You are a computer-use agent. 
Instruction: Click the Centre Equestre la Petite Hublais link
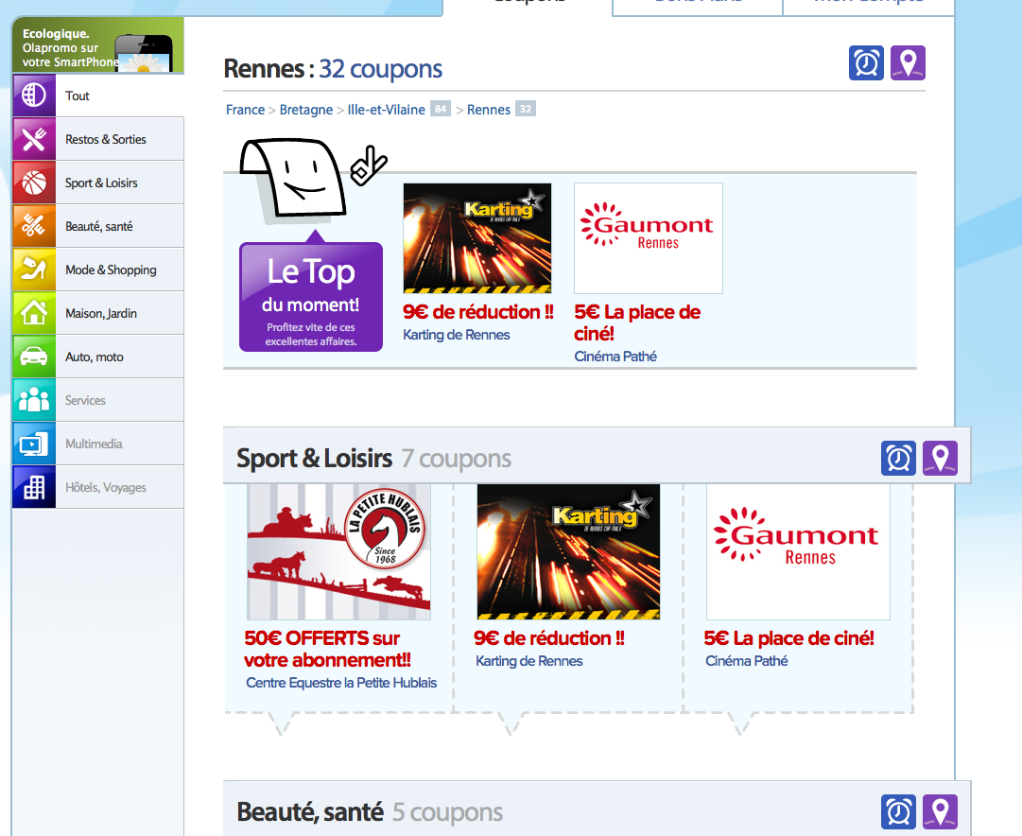click(x=341, y=683)
